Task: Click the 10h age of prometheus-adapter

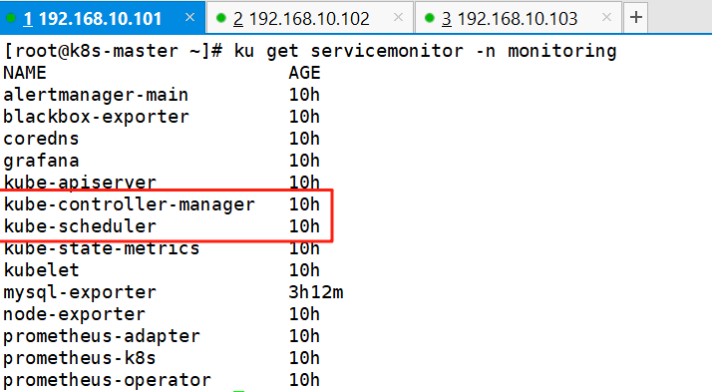Action: click(304, 336)
